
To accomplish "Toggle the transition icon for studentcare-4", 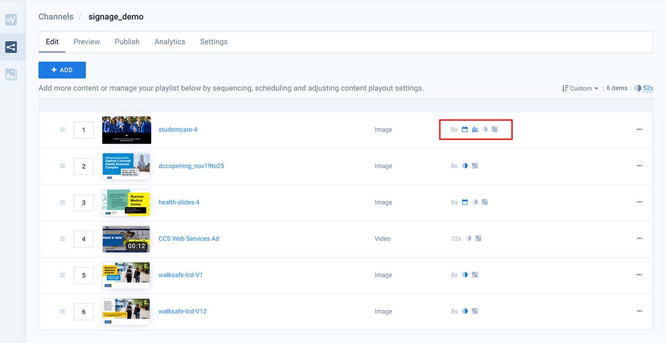I will [485, 130].
